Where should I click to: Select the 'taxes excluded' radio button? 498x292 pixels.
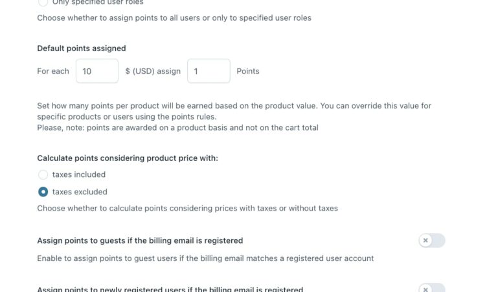coord(43,192)
